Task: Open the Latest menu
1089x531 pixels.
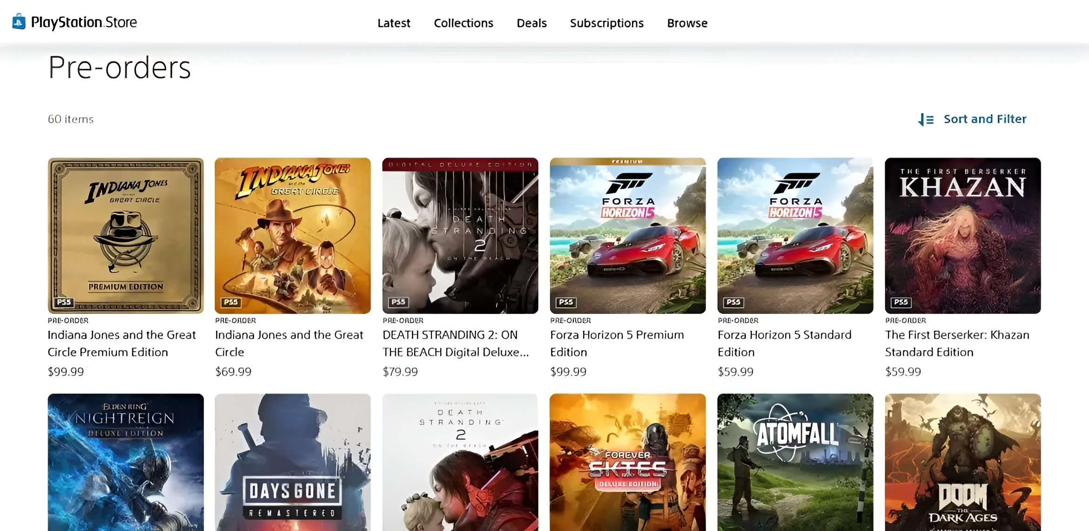Action: (x=394, y=23)
